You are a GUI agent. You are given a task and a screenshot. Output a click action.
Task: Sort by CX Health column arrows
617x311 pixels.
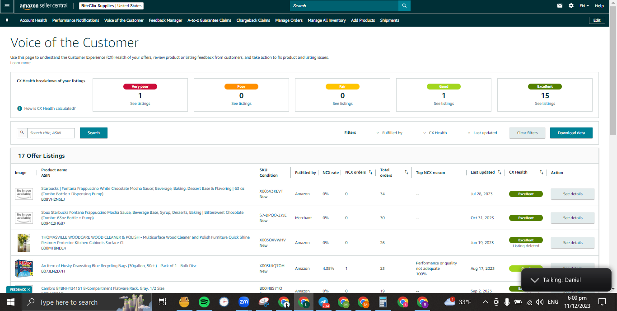[x=541, y=172]
